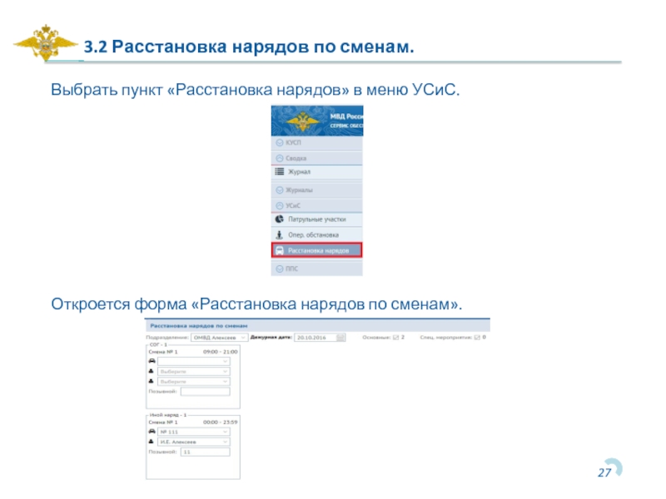Screen dimensions: 666x499
Task: Open empty vehicle dropdown in СОГ - 1
Action: (x=194, y=361)
